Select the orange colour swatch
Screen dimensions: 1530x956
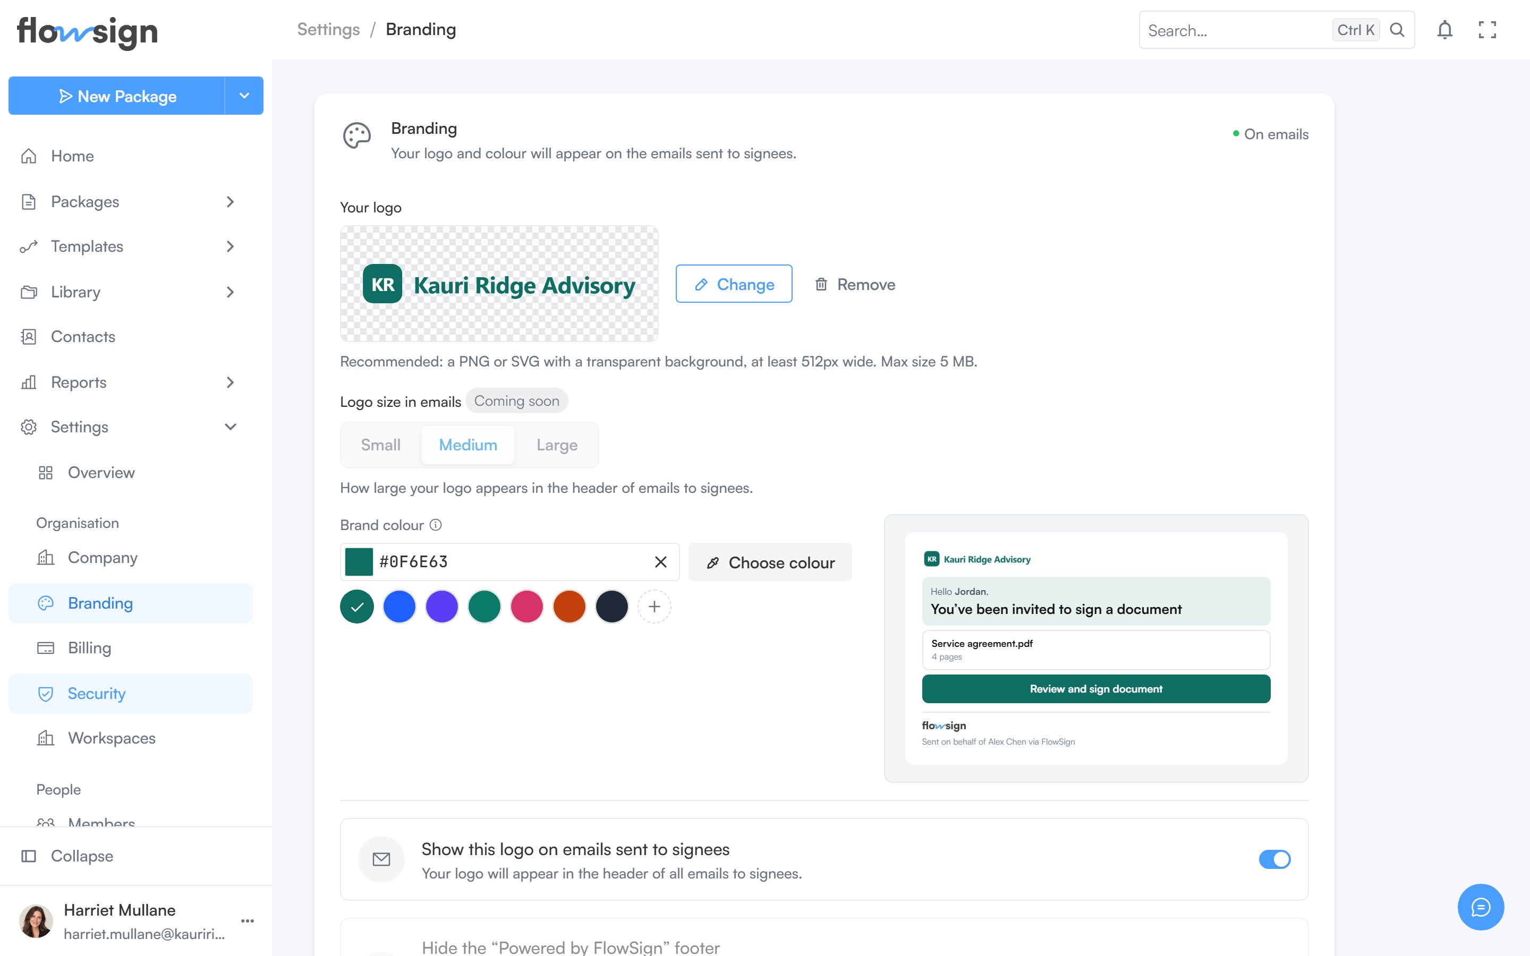click(x=569, y=607)
